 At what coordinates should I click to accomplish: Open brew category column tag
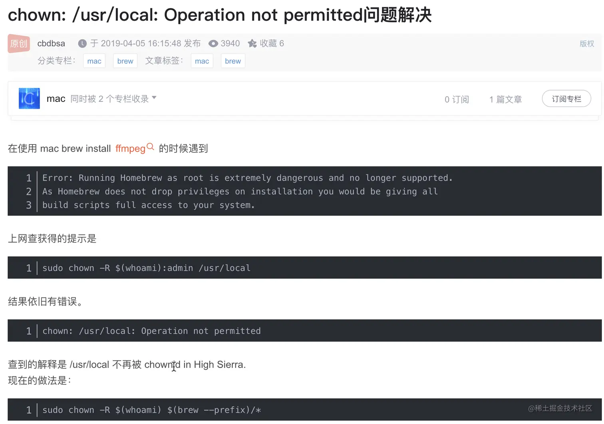point(125,61)
